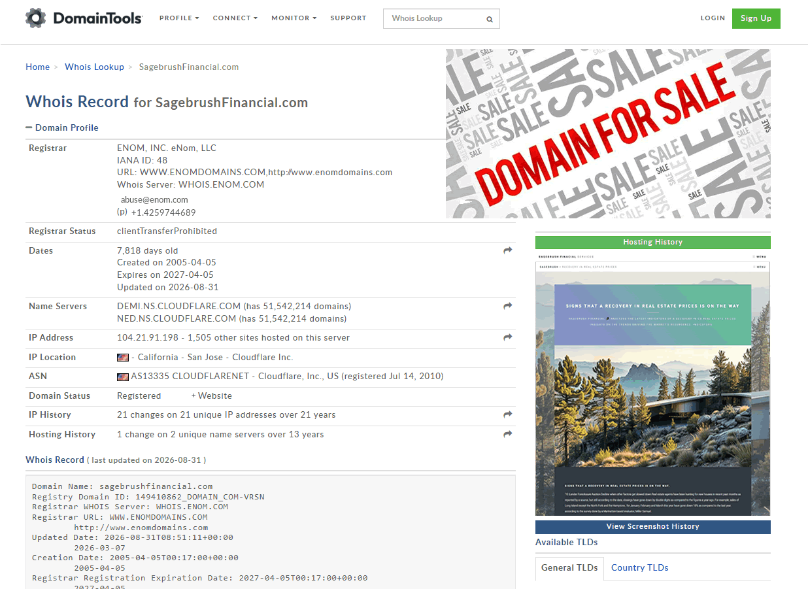
Task: Collapse the Domain Profile section
Action: click(x=62, y=127)
